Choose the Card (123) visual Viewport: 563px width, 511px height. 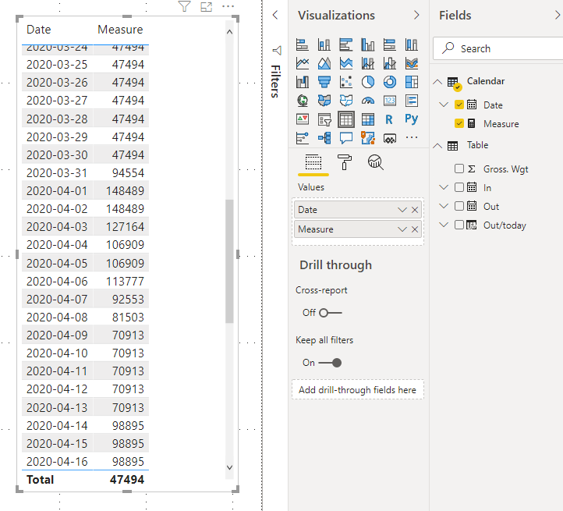(390, 101)
